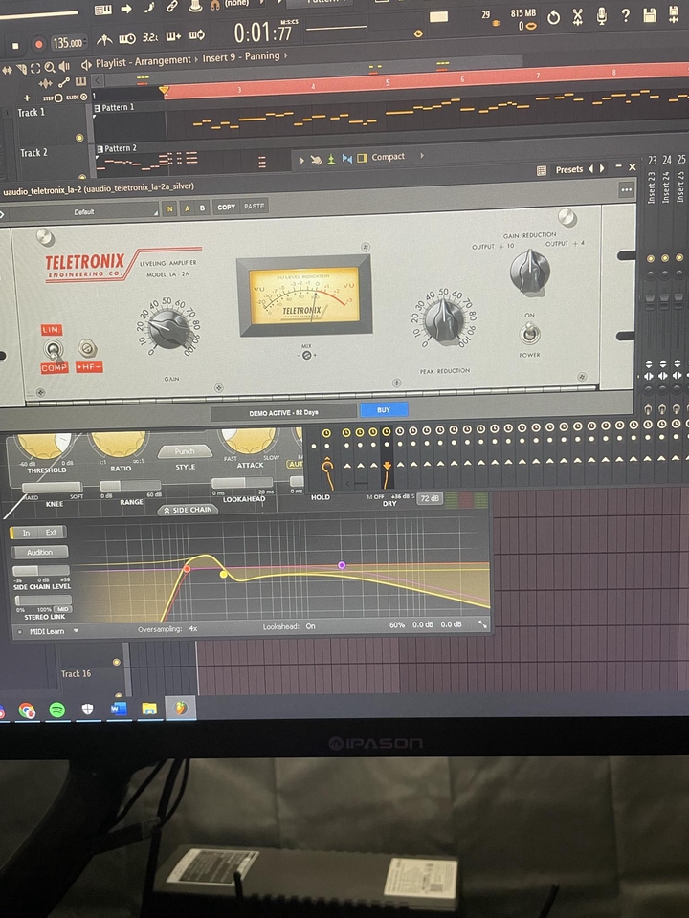The height and width of the screenshot is (918, 689).
Task: Click the scissors cut icon
Action: point(578,17)
